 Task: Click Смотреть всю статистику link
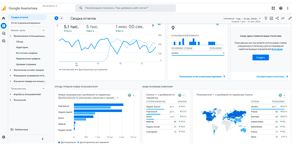coord(272,77)
